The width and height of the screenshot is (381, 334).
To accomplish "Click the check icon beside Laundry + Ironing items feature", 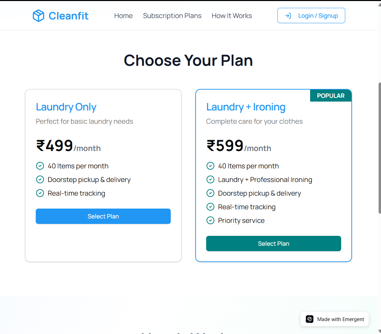I will point(211,166).
